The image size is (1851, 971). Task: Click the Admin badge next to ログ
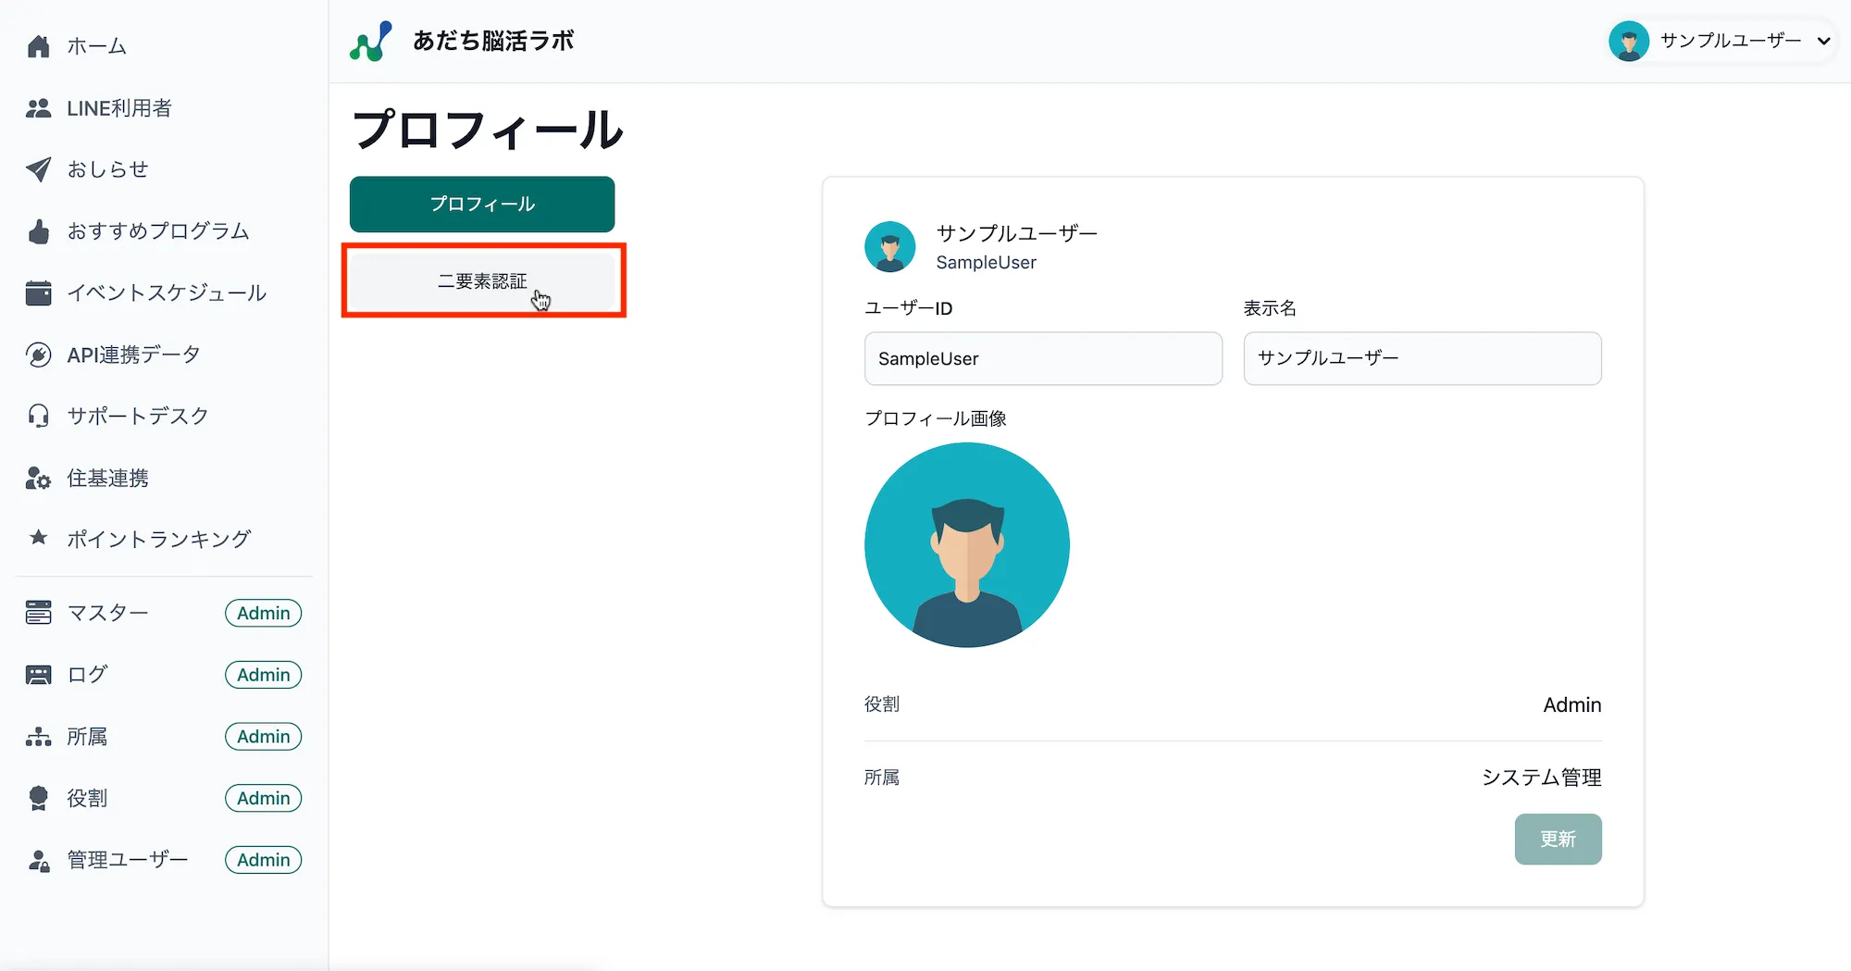coord(264,675)
